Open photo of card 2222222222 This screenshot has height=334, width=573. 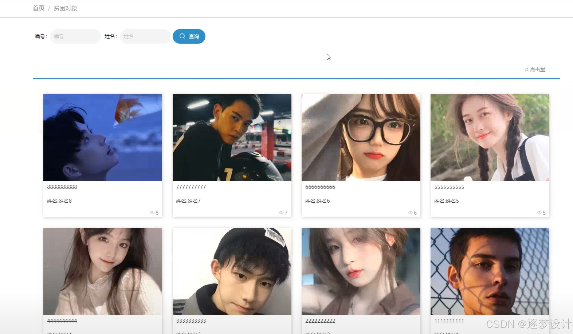coord(361,271)
